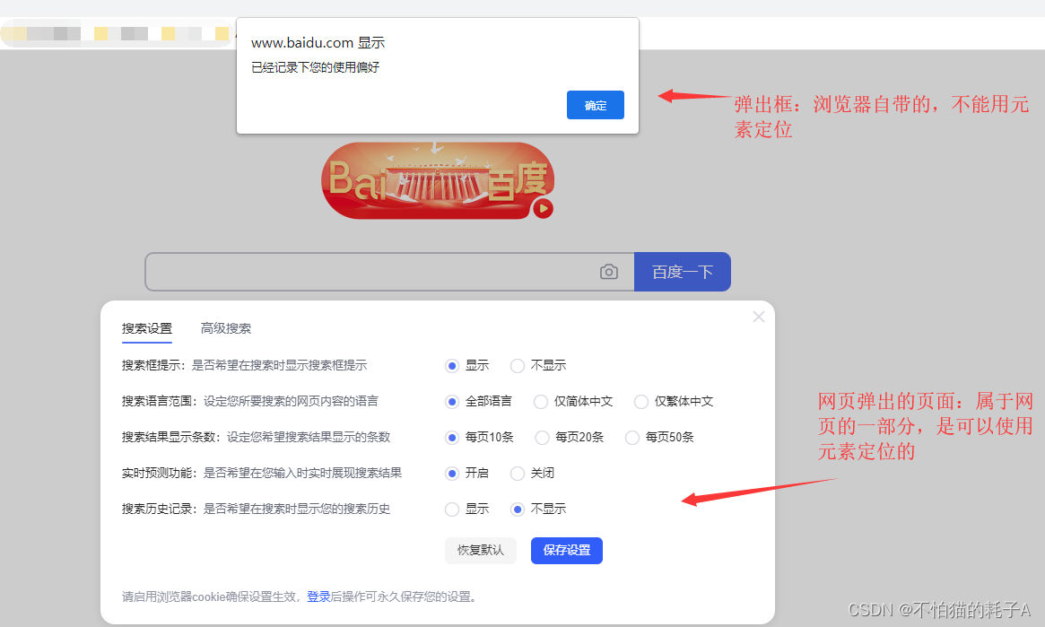The width and height of the screenshot is (1045, 627).
Task: Select 关闭 for 实时预测功能
Action: point(518,474)
